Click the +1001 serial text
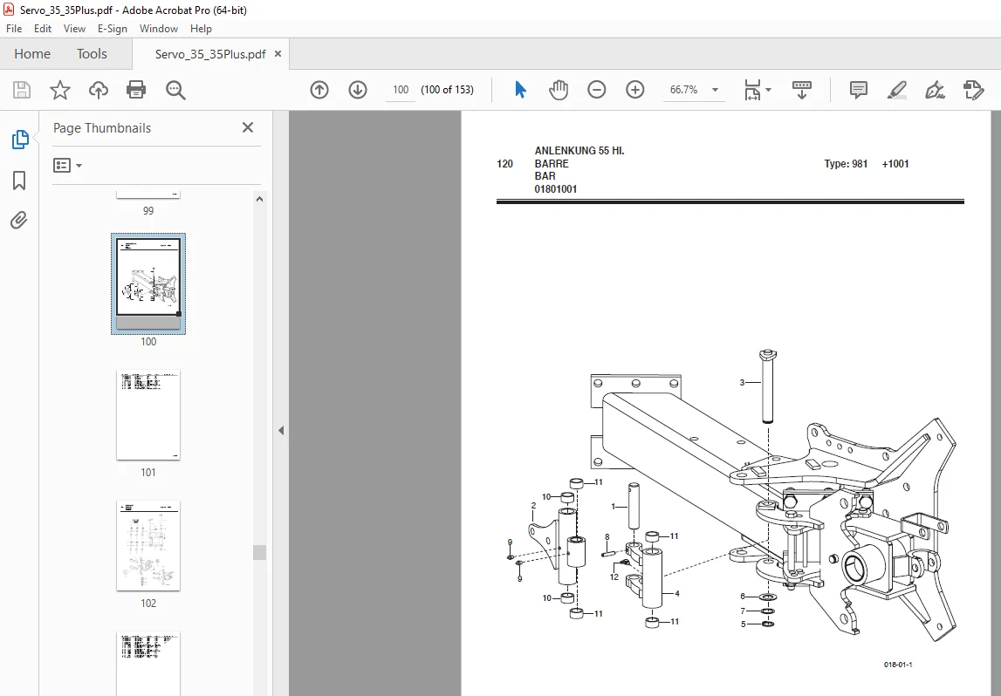Viewport: 1001px width, 696px height. click(x=895, y=164)
